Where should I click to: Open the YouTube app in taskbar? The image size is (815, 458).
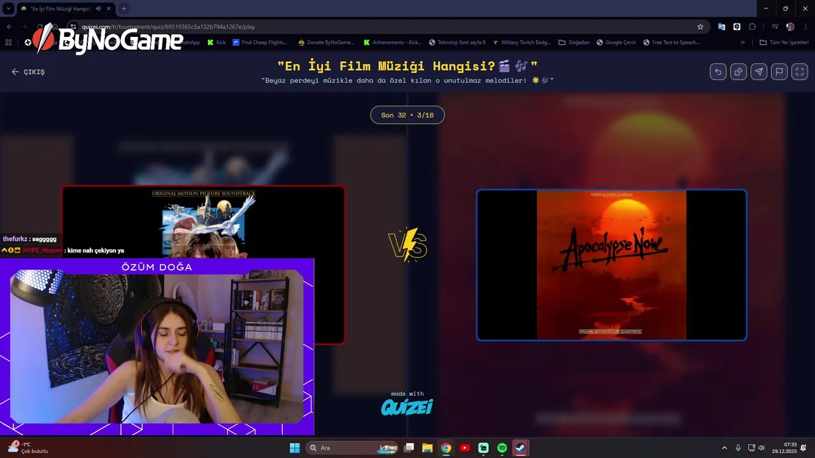[465, 448]
